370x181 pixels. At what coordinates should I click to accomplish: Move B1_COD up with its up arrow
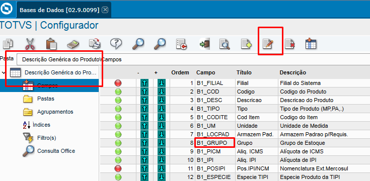coord(144,92)
